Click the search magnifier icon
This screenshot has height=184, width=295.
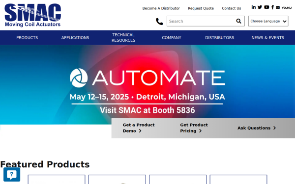coord(238,21)
